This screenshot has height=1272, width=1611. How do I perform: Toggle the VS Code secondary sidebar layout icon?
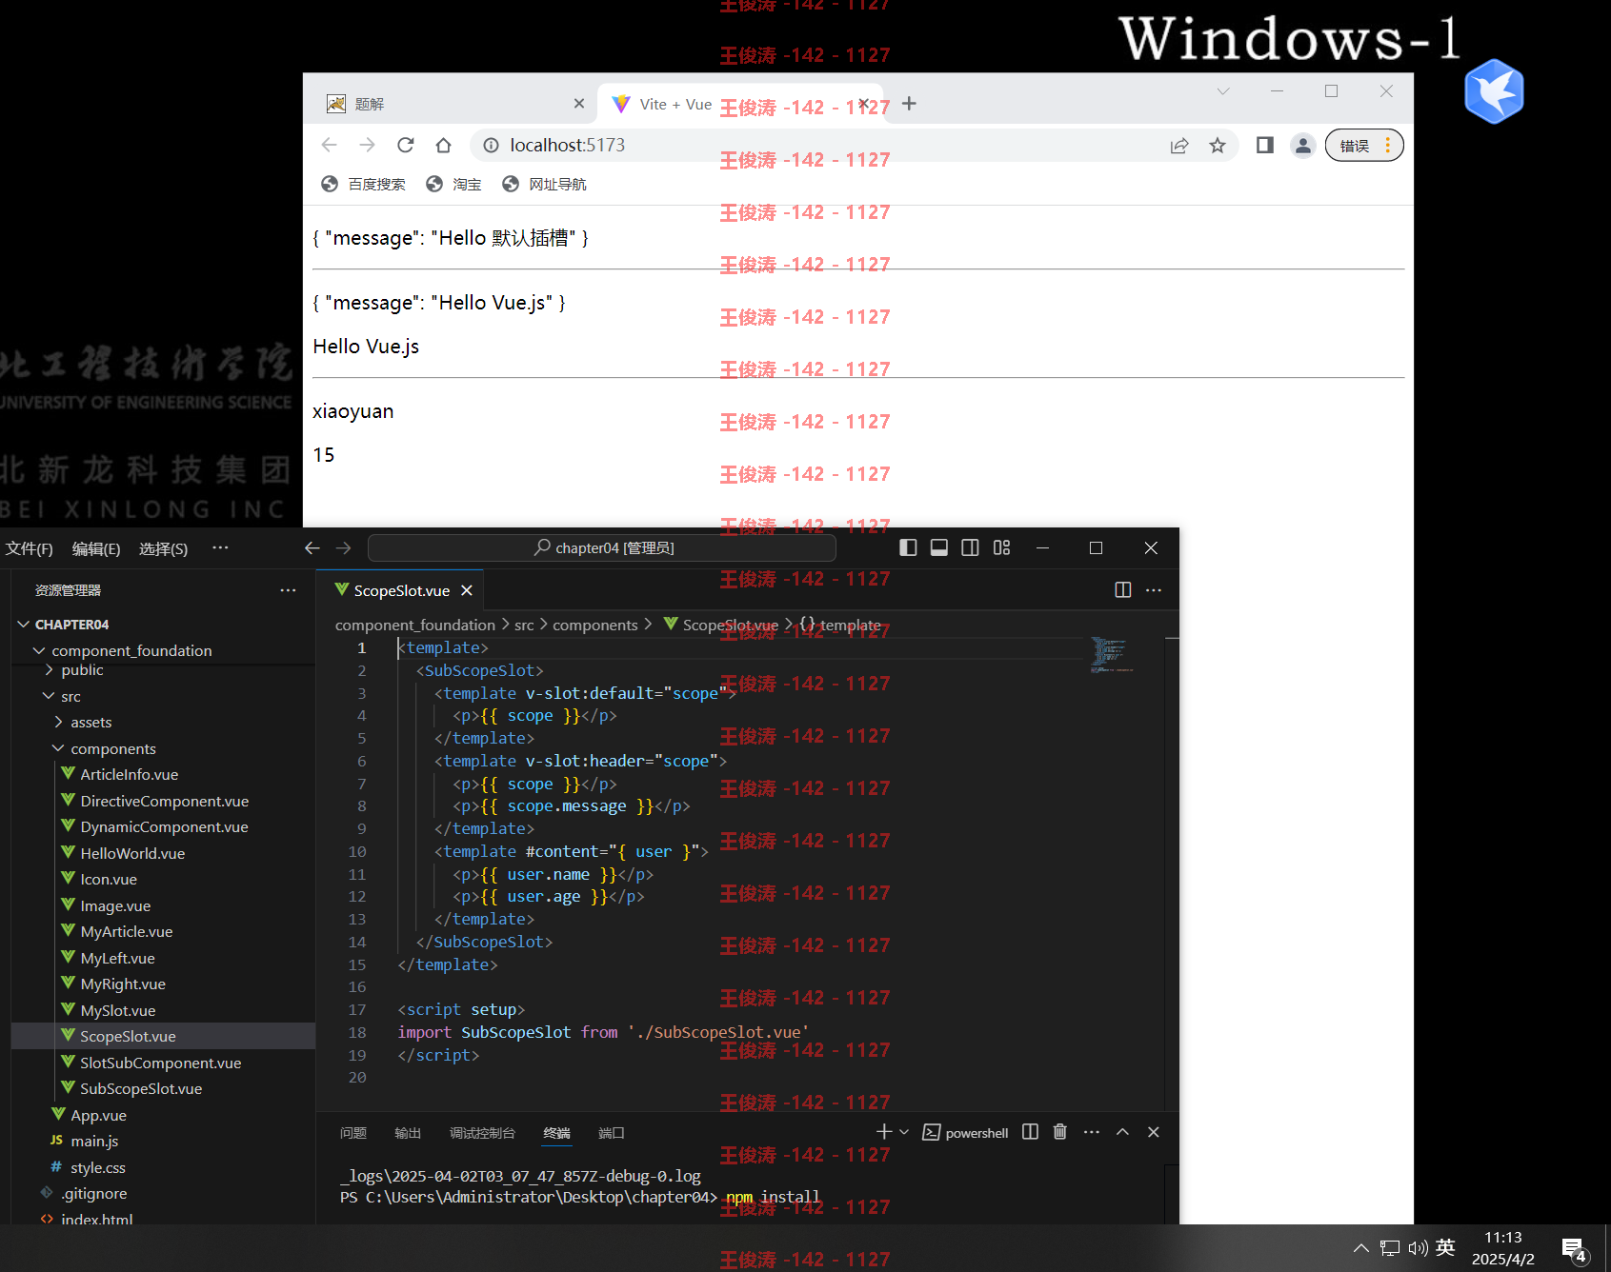970,547
